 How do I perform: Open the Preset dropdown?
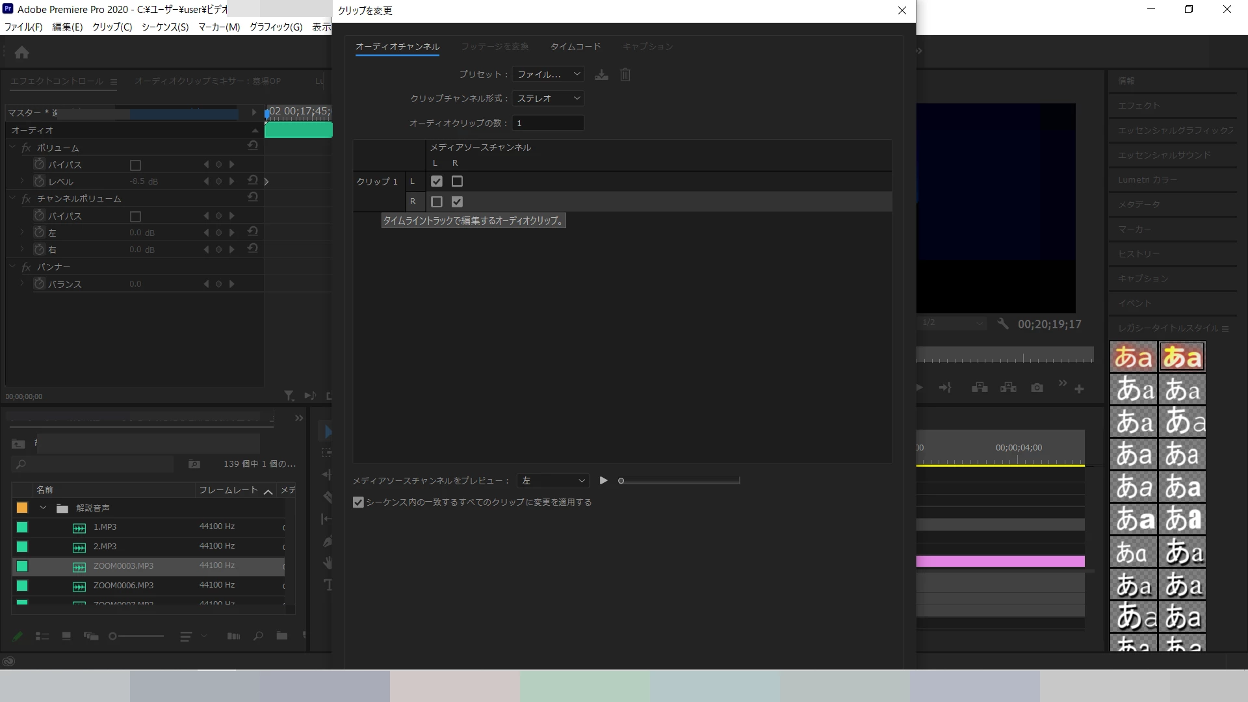pyautogui.click(x=548, y=75)
